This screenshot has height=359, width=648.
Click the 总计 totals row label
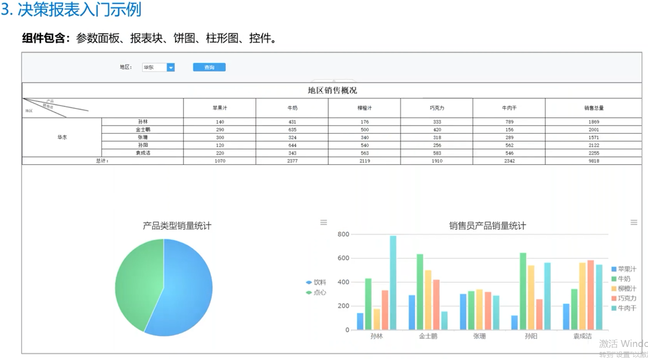point(102,161)
